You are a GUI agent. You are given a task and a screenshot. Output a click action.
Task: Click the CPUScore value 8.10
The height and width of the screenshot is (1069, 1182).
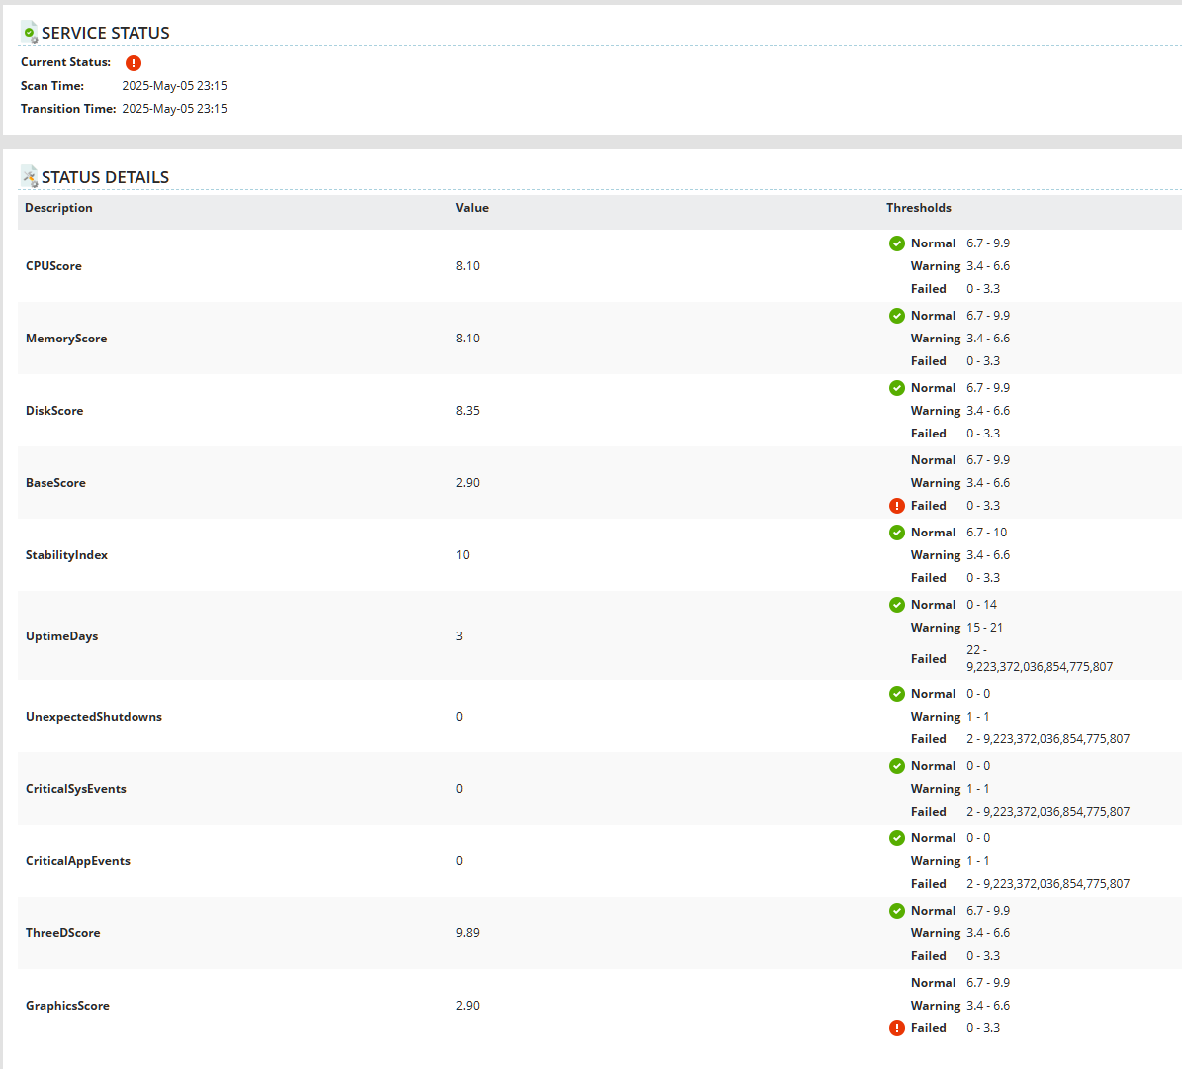coord(468,265)
